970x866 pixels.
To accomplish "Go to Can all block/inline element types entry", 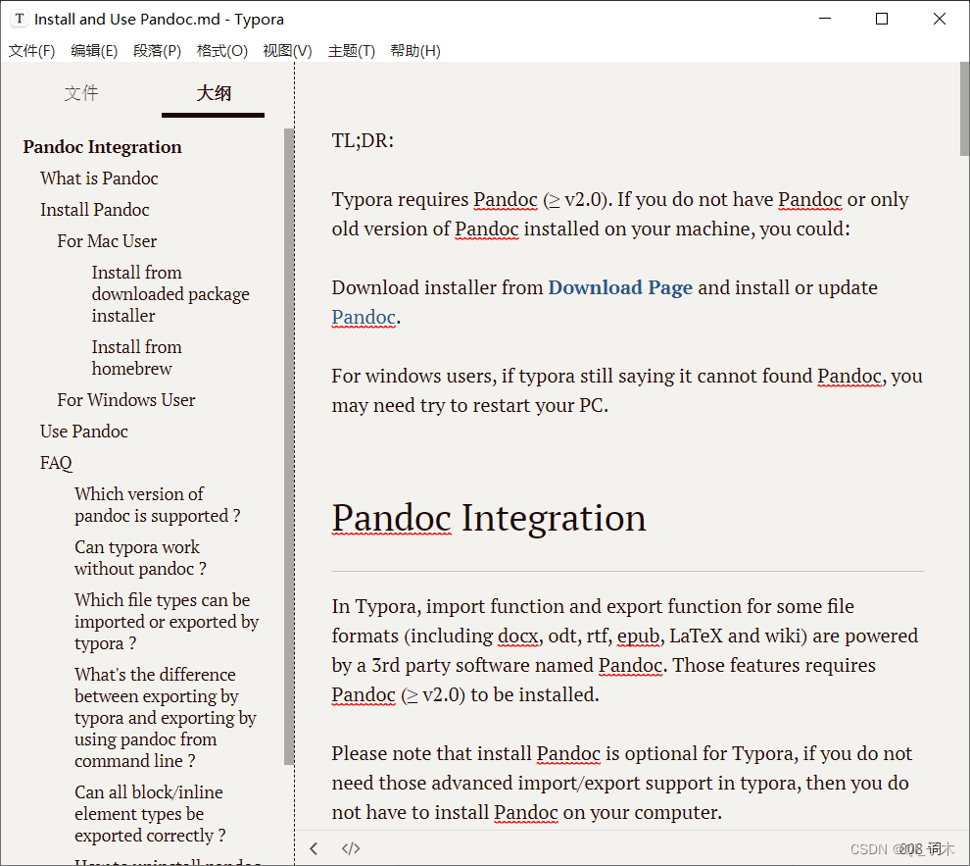I will (150, 814).
